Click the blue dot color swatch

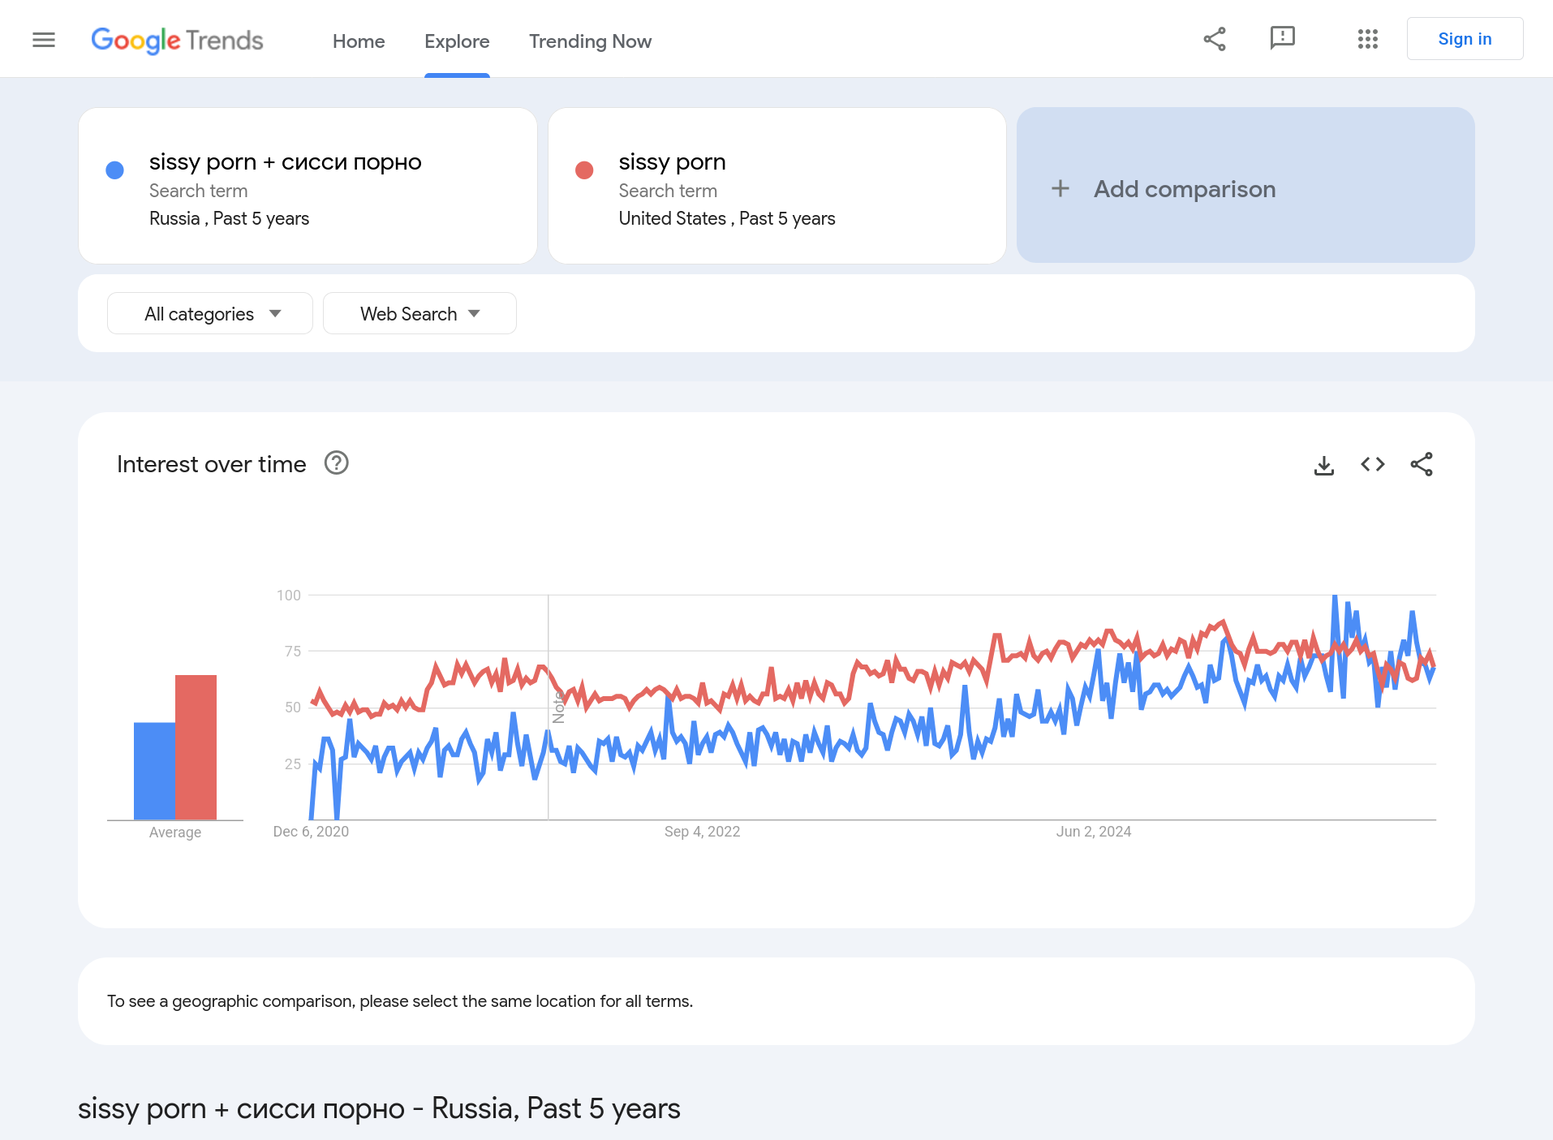115,170
